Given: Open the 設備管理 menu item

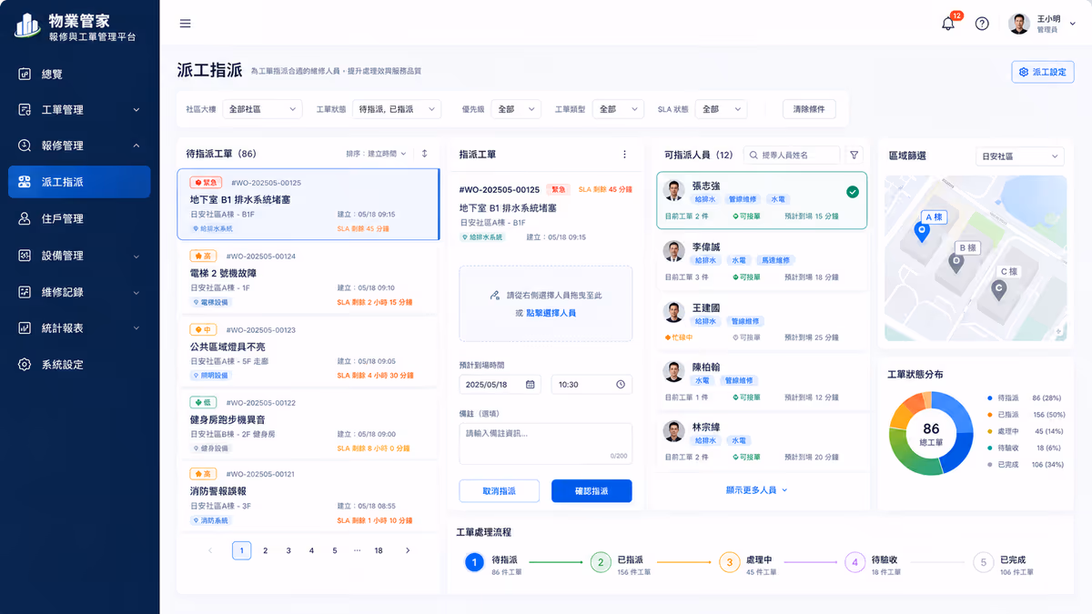Looking at the screenshot, I should click(79, 256).
